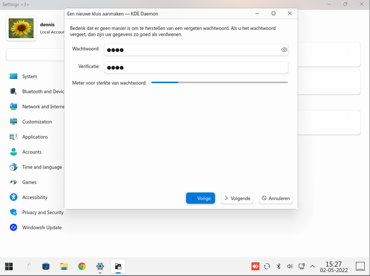This screenshot has height=276, width=370.
Task: Open Windowsfx Update settings
Action: coord(42,228)
